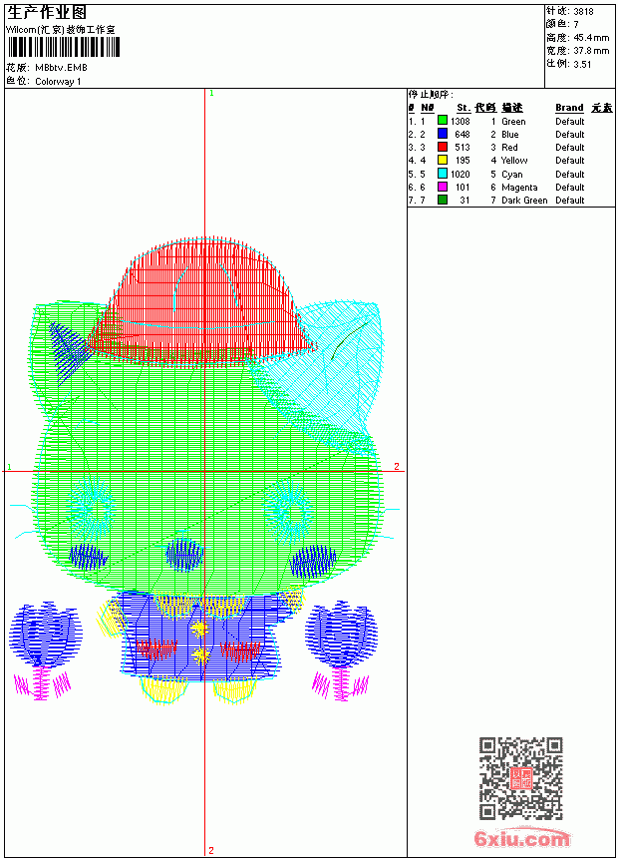Click the Default brand in Dark Green row
This screenshot has height=858, width=618.
click(570, 201)
